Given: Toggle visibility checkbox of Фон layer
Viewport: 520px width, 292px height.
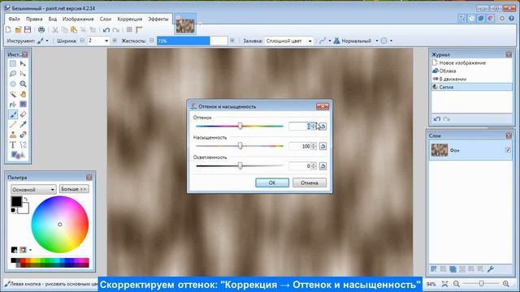Looking at the screenshot, I should coord(508,150).
